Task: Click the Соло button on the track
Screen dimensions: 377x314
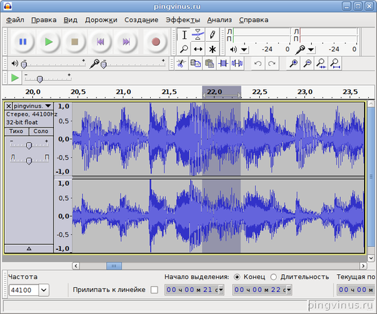Action: pyautogui.click(x=41, y=131)
